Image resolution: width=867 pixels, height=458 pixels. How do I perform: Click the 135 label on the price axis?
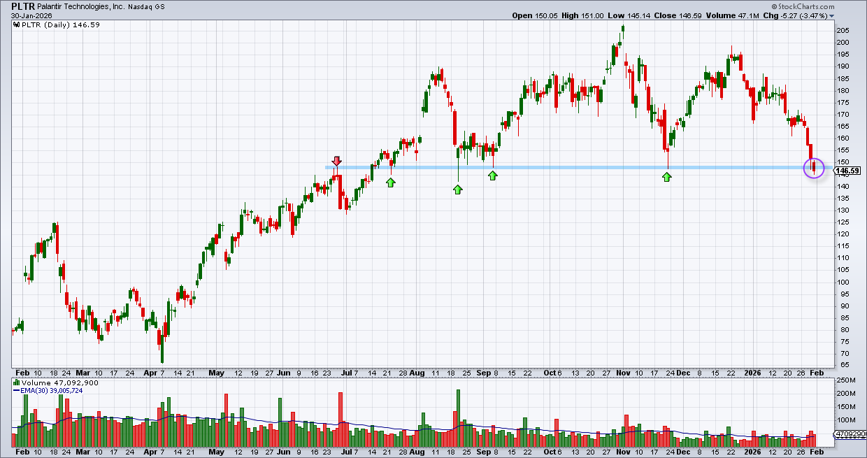point(844,198)
